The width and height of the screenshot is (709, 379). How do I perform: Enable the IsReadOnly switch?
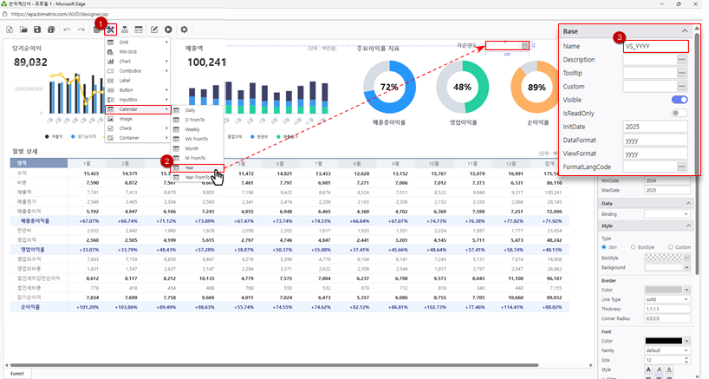680,113
